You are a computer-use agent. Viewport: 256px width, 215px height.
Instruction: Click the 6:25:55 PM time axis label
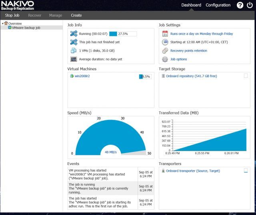(202, 153)
